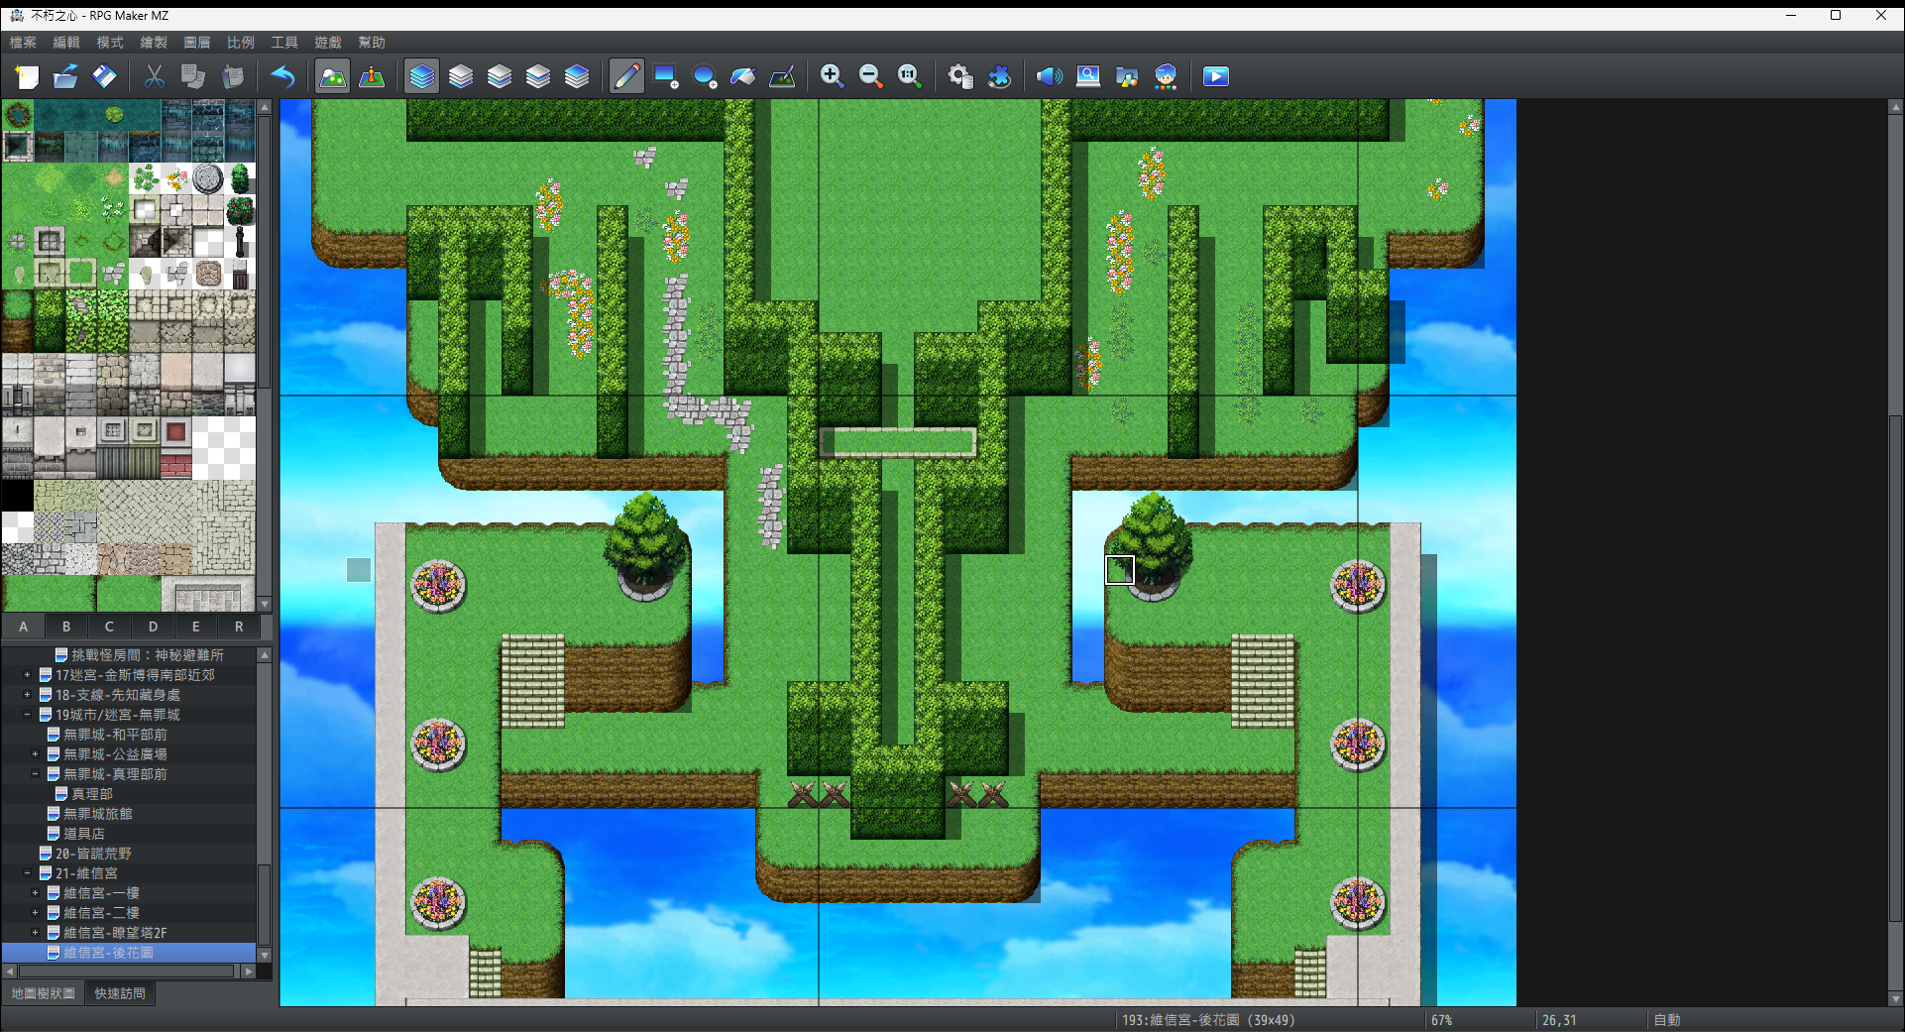Pick the red brick tile in the tileset palette

[176, 464]
